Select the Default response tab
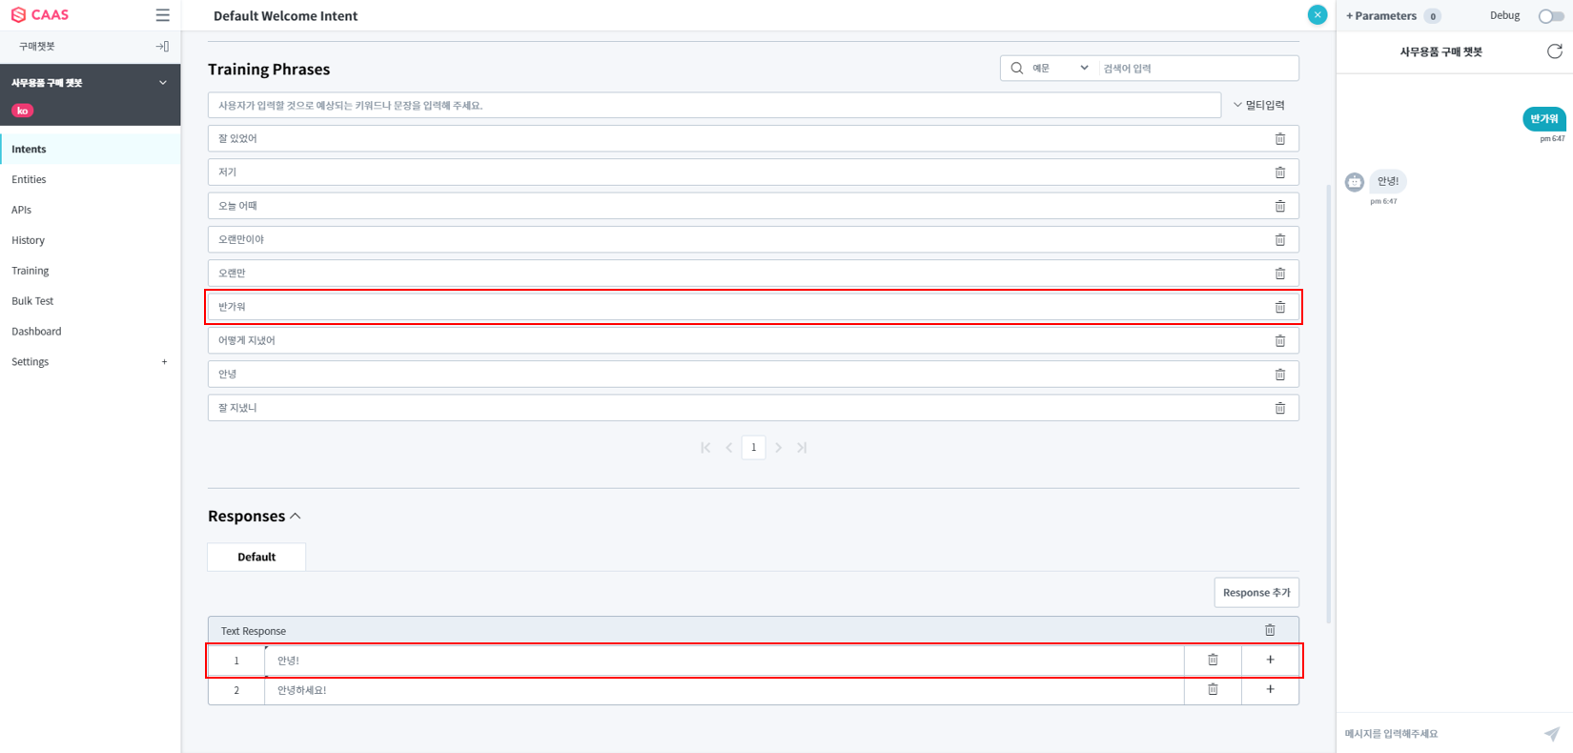The height and width of the screenshot is (753, 1573). 256,557
